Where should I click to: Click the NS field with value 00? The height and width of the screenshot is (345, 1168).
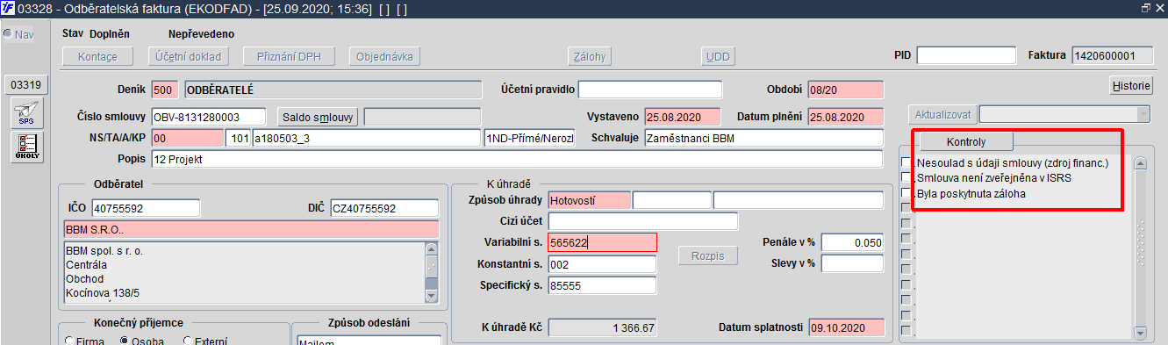(x=187, y=138)
